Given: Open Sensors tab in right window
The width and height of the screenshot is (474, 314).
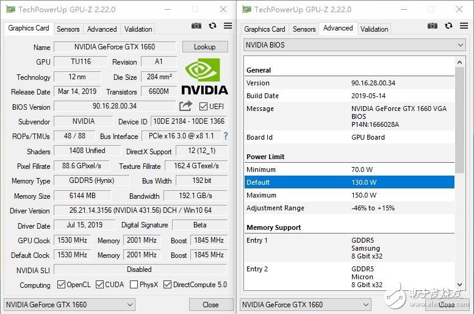Looking at the screenshot, I should (x=304, y=29).
